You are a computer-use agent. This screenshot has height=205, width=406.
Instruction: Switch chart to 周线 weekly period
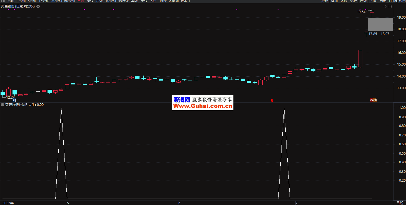click(x=90, y=1)
